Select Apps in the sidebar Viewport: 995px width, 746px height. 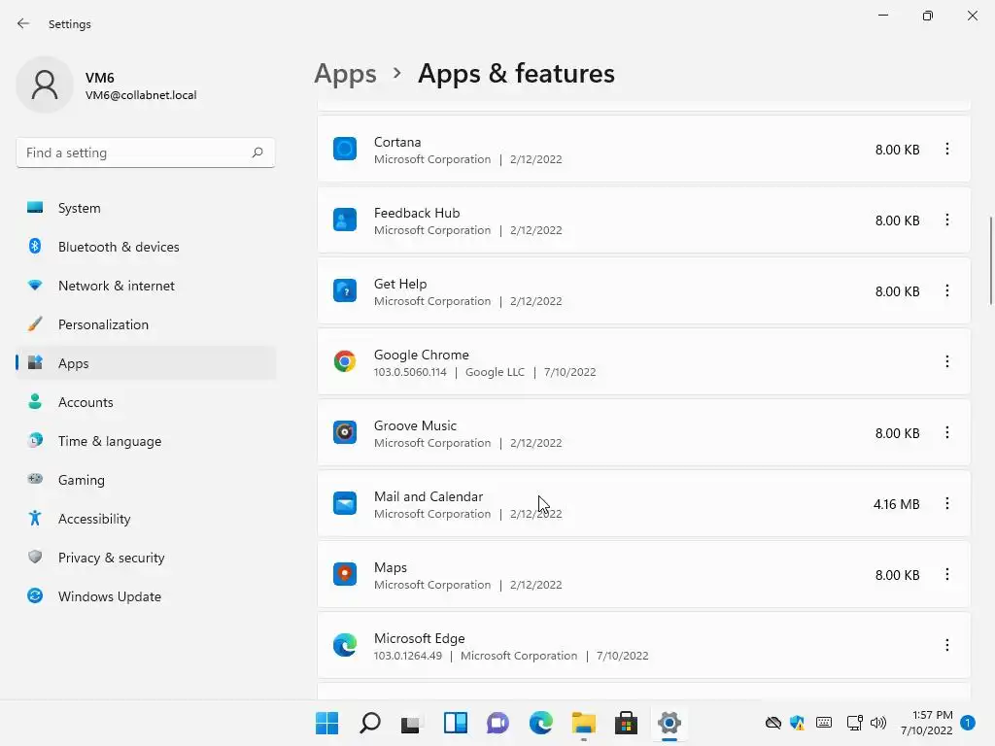(146, 363)
